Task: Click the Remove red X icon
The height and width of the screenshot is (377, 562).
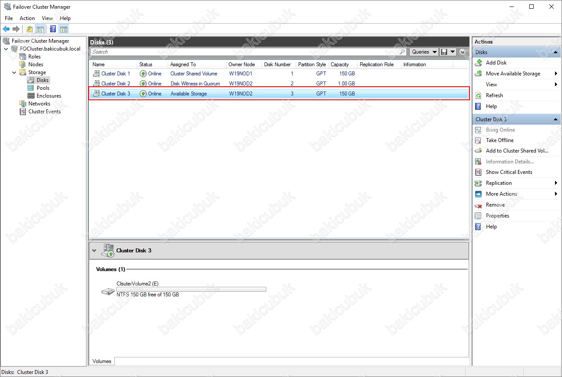Action: 478,205
